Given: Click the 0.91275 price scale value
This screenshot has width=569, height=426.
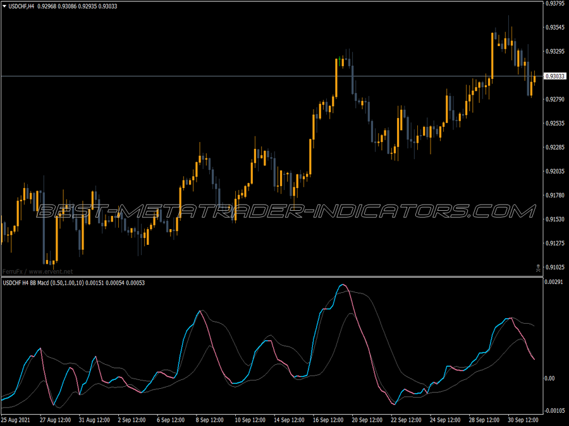Looking at the screenshot, I should 555,244.
